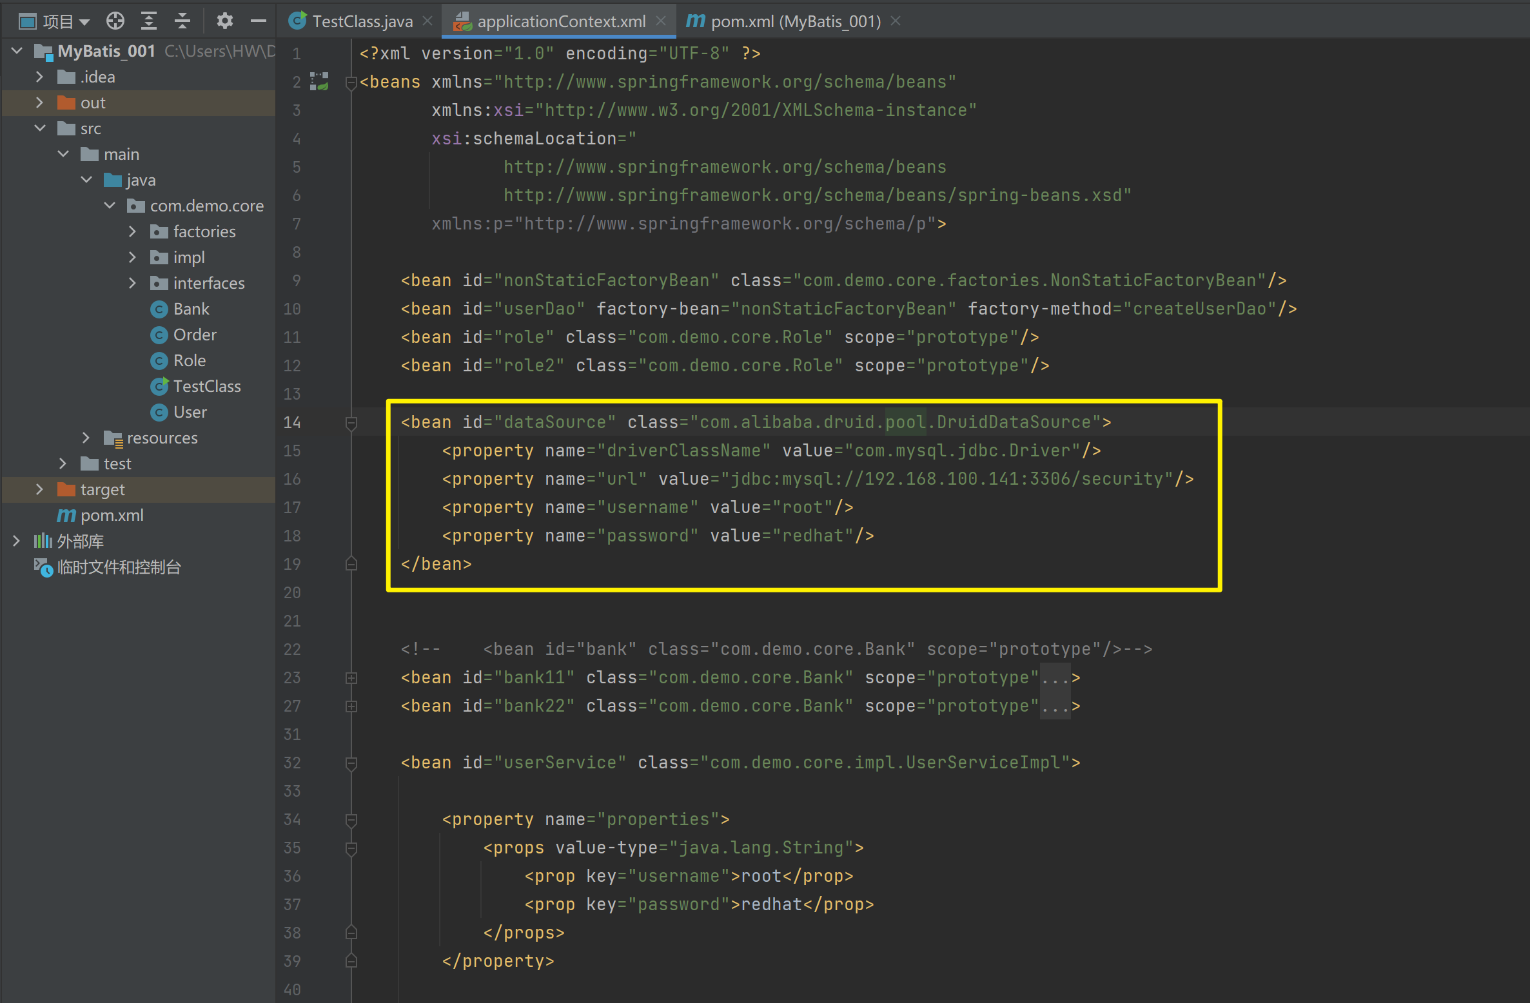The height and width of the screenshot is (1003, 1530).
Task: Select the Bank class in project tree
Action: pyautogui.click(x=191, y=309)
